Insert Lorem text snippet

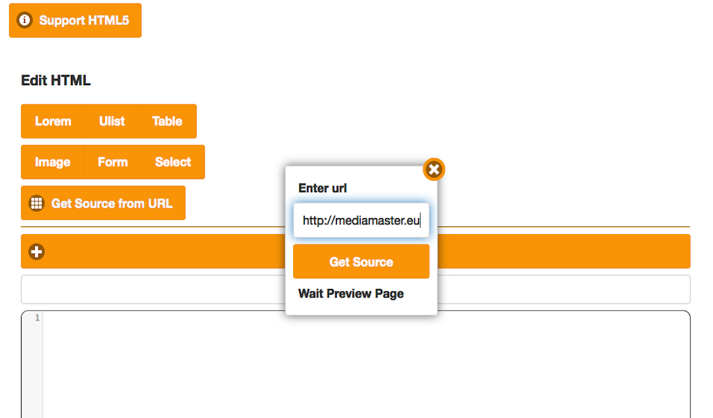click(x=53, y=121)
